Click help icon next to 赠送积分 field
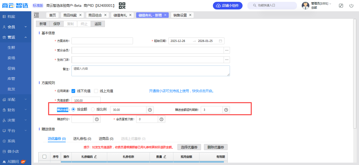 click(x=97, y=119)
